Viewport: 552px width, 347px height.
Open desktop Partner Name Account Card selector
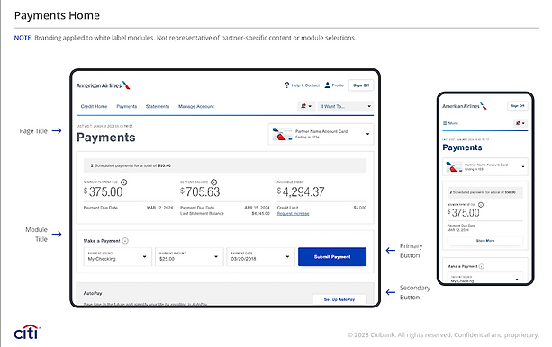[x=321, y=134]
